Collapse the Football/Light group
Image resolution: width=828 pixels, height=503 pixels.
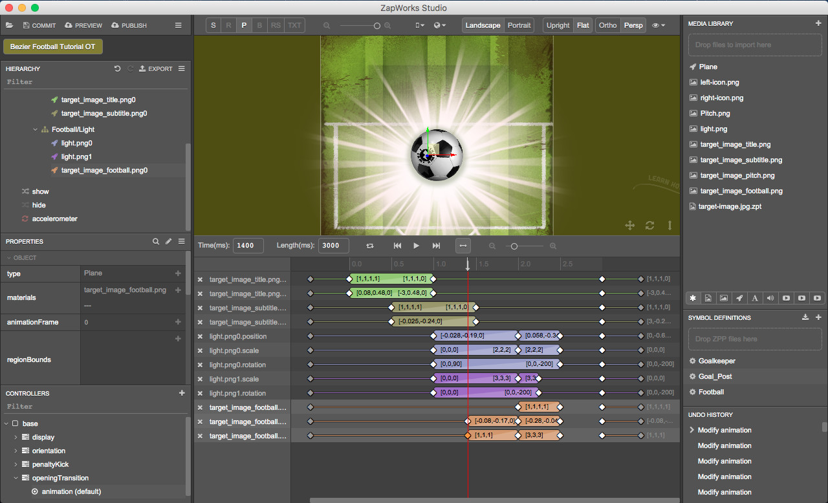(x=36, y=129)
